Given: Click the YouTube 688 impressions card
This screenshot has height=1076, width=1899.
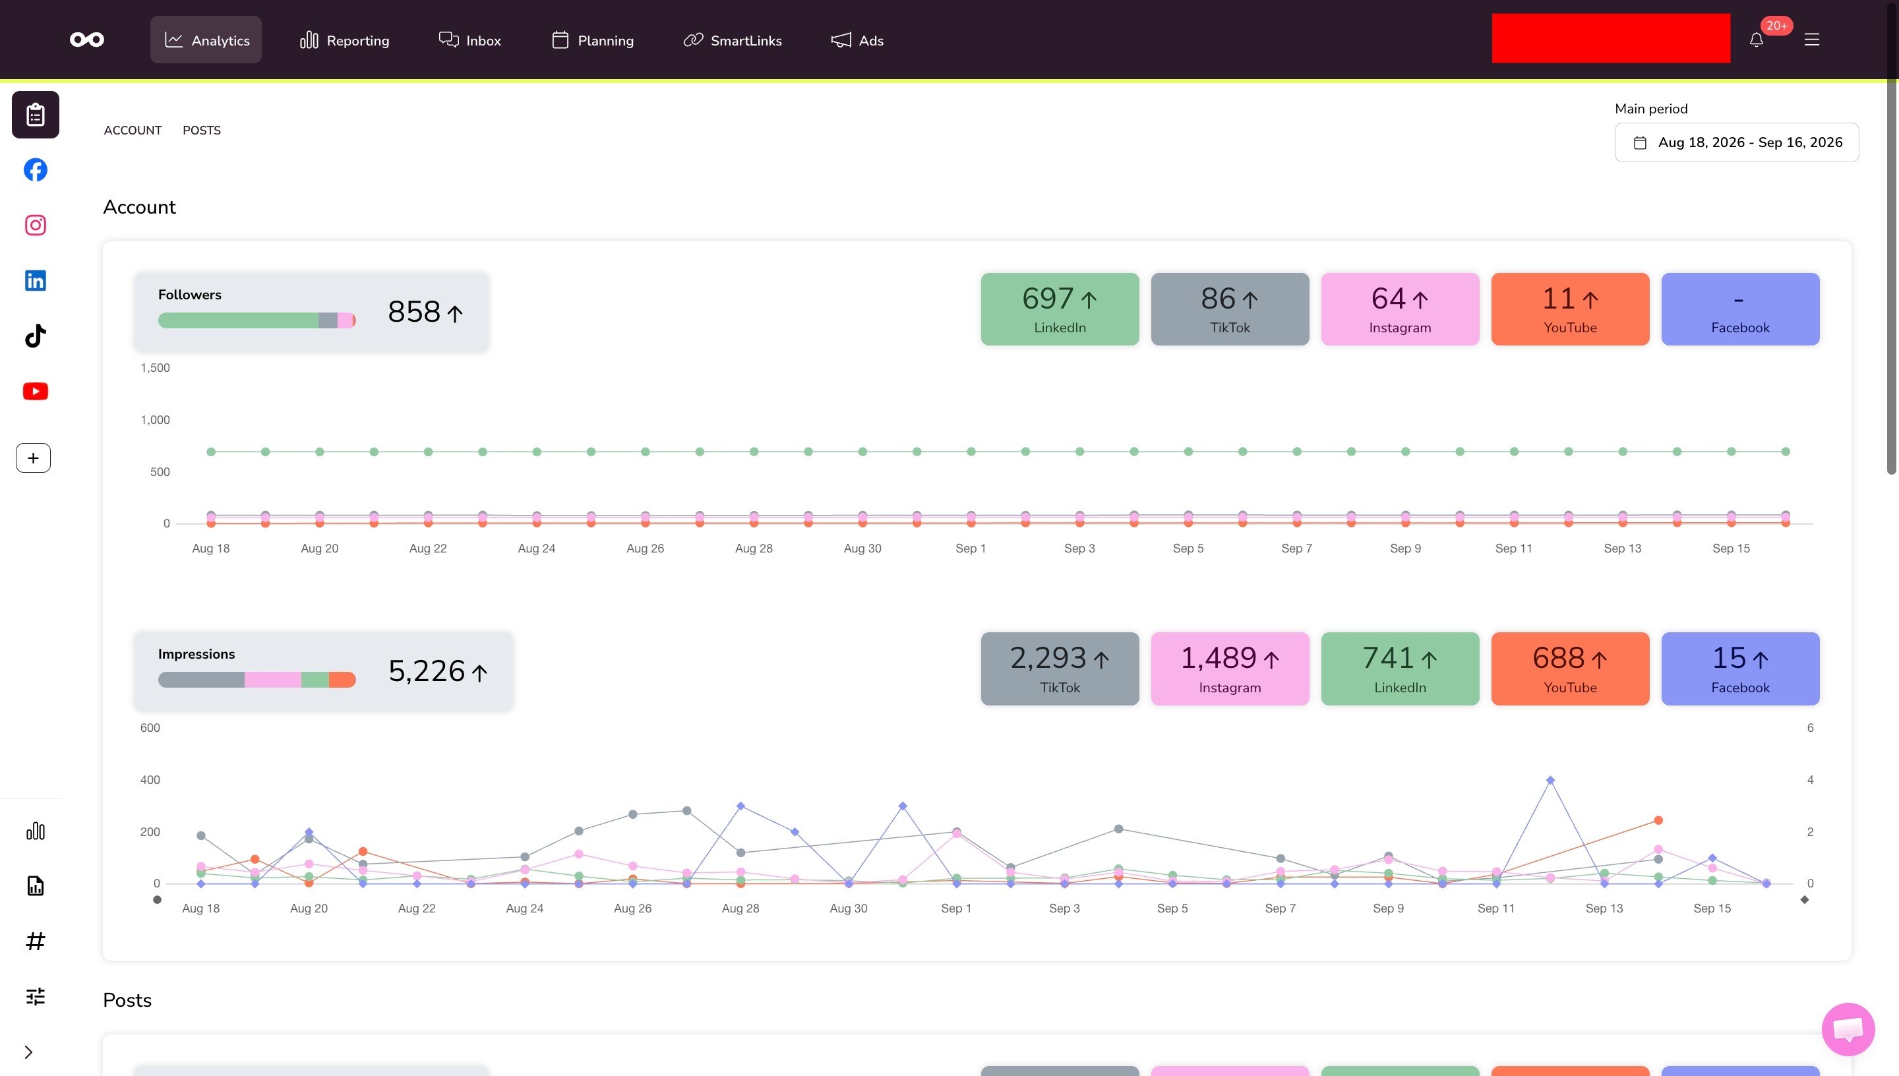Looking at the screenshot, I should pos(1570,669).
